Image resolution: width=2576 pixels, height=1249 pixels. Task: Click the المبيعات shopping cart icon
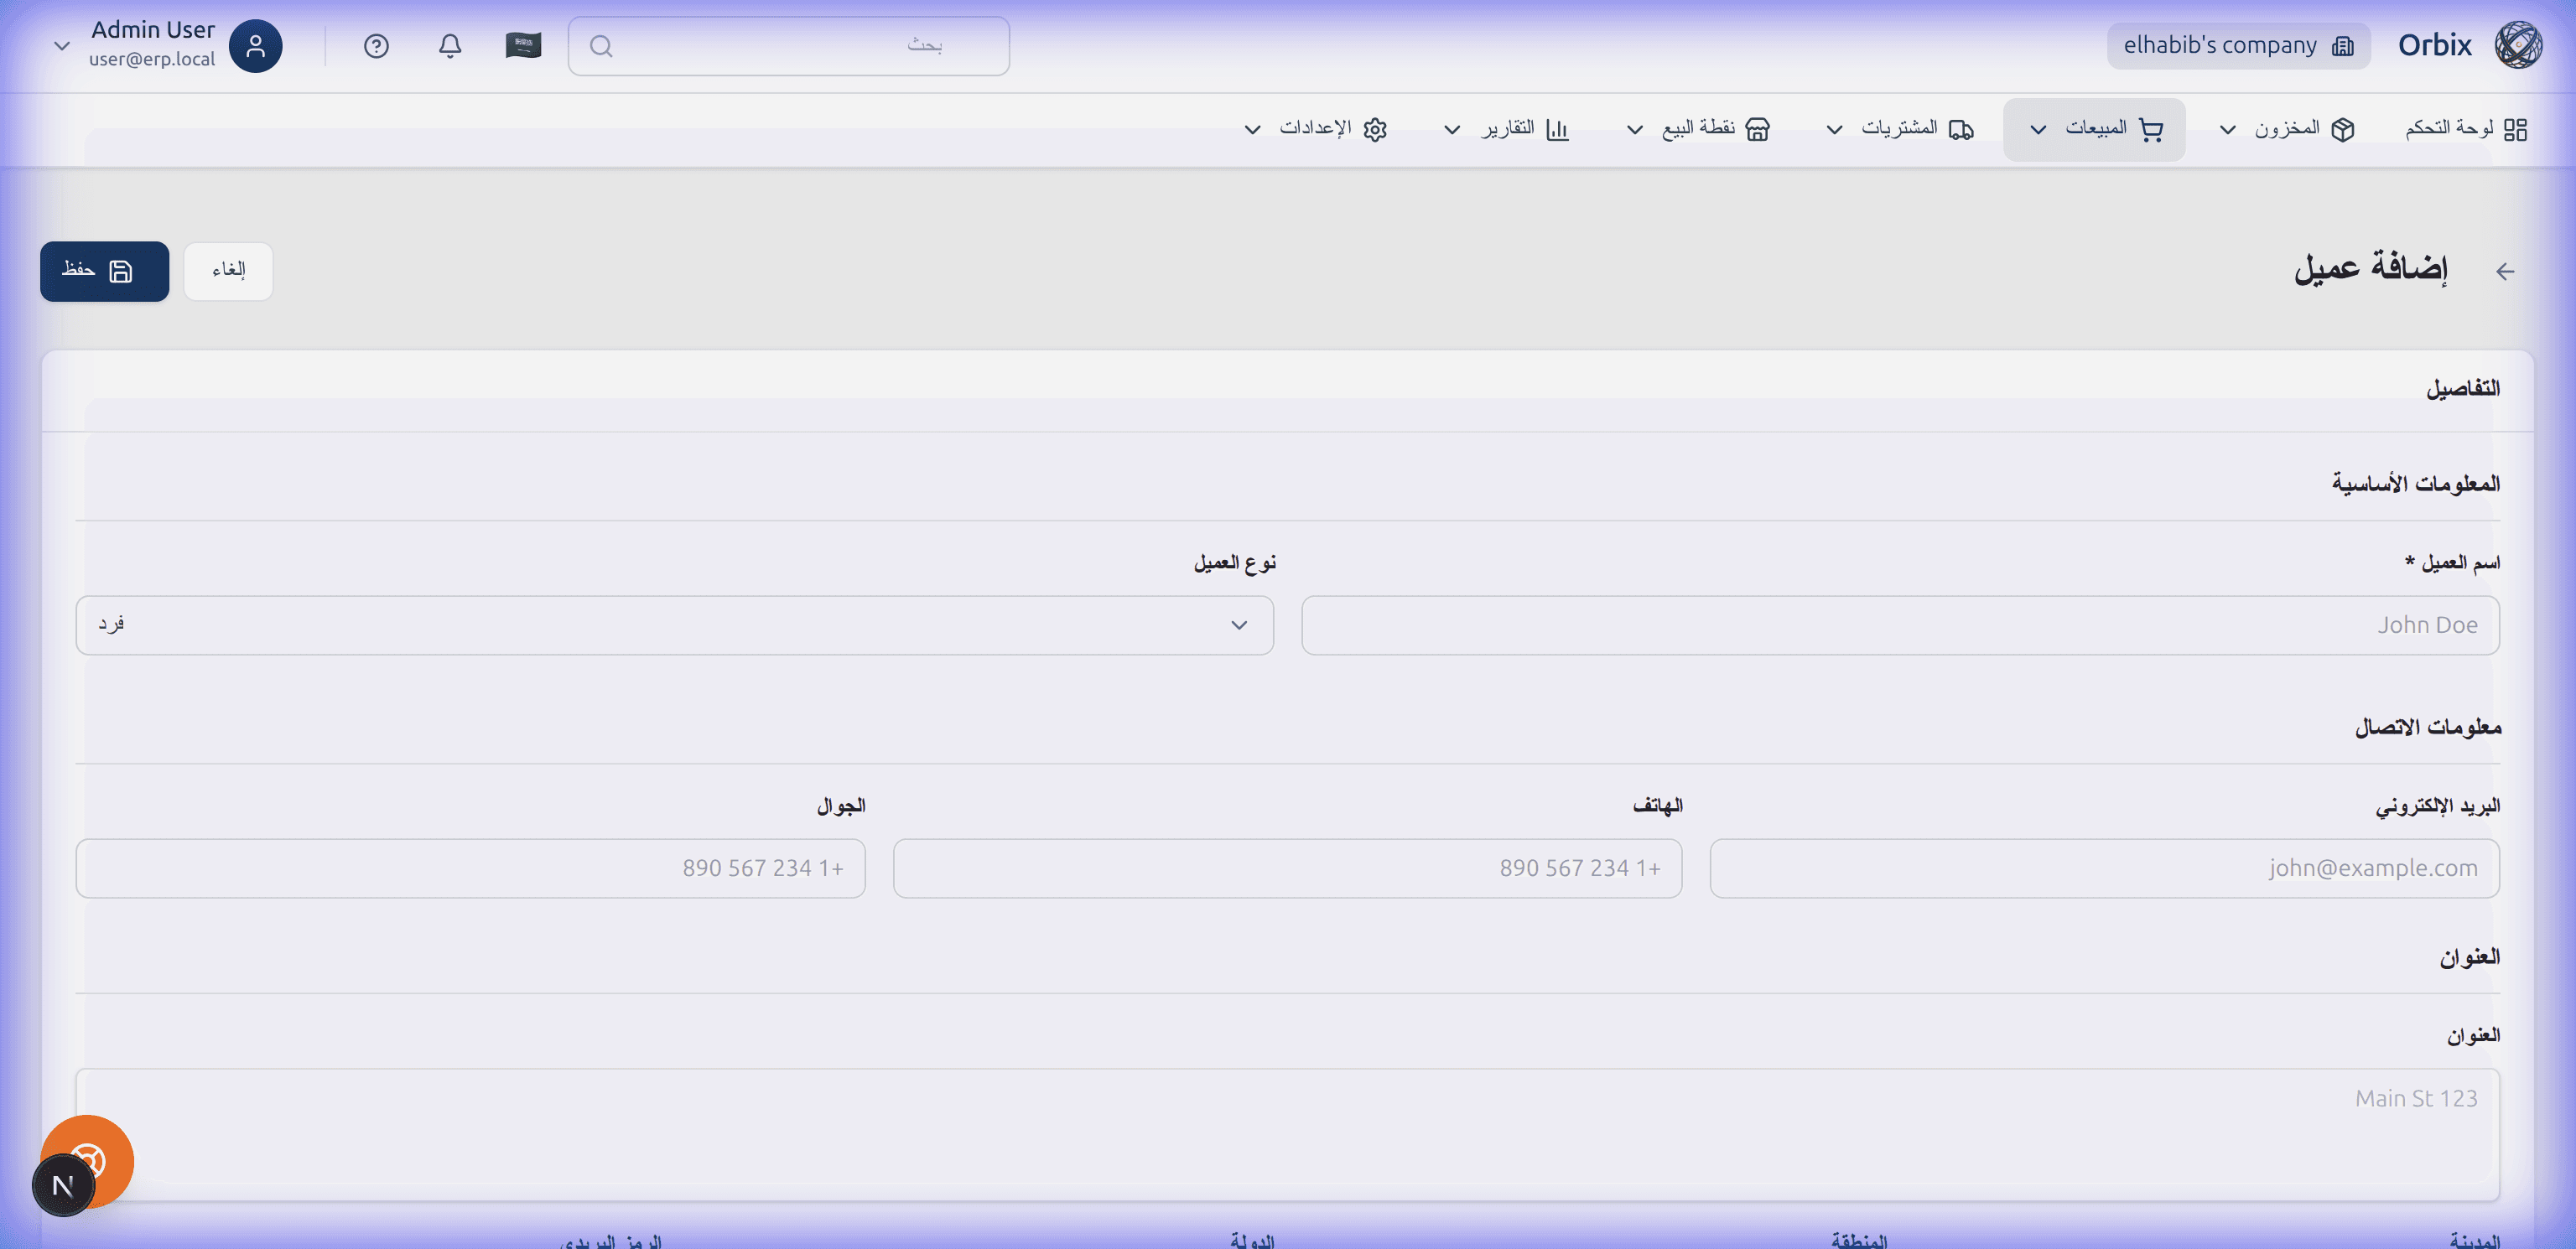pos(2150,129)
